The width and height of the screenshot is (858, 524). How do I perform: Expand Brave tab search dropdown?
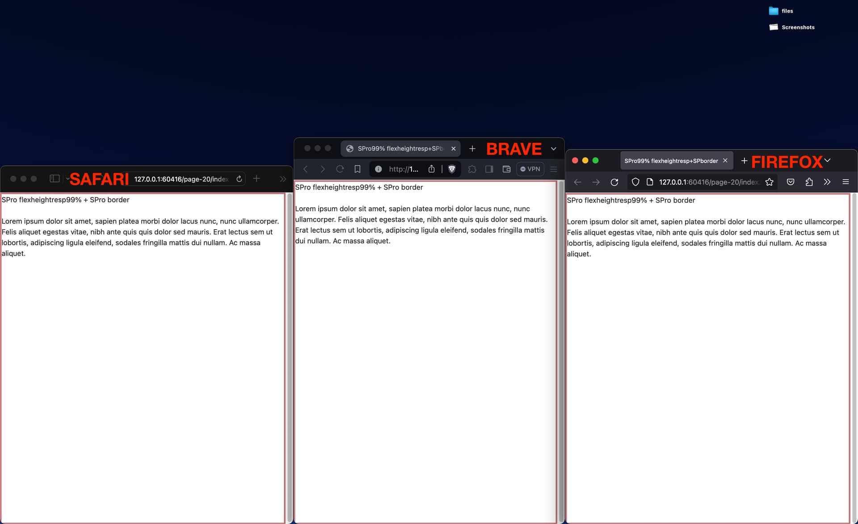[x=554, y=148]
